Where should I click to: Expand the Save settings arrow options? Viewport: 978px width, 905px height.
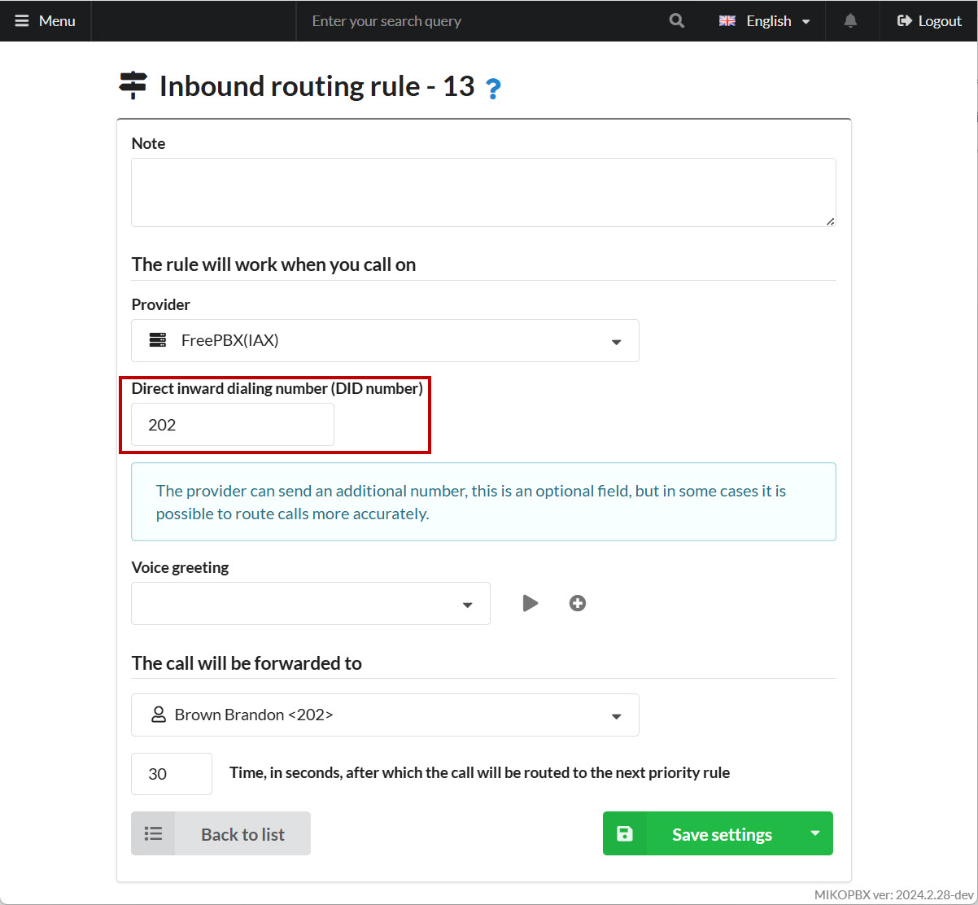coord(814,833)
